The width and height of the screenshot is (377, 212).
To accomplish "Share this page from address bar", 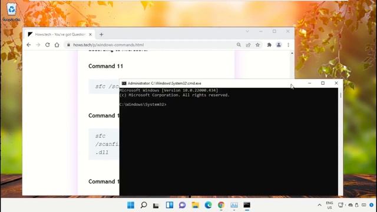I will click(x=248, y=45).
